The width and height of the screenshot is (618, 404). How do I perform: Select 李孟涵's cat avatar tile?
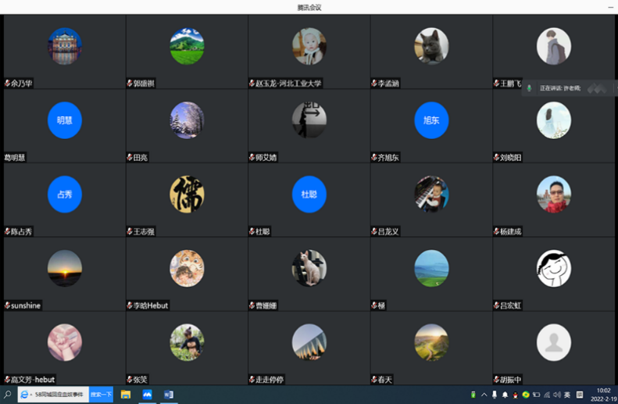click(x=431, y=46)
